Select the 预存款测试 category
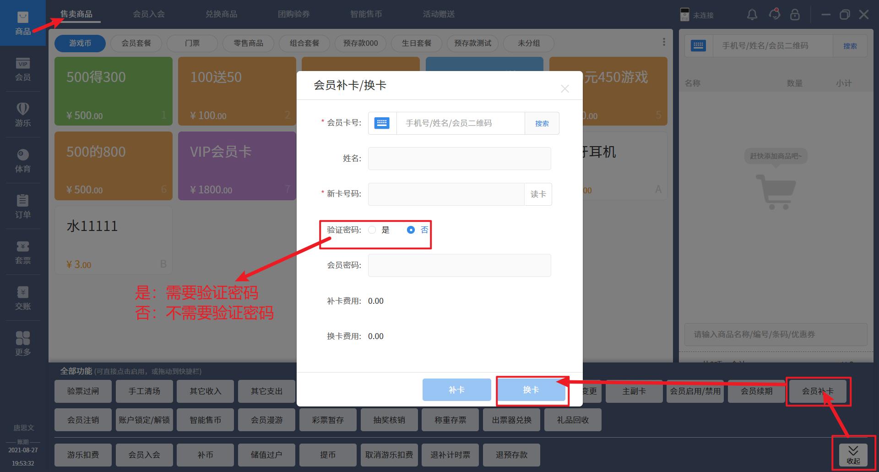Image resolution: width=879 pixels, height=472 pixels. click(x=472, y=43)
